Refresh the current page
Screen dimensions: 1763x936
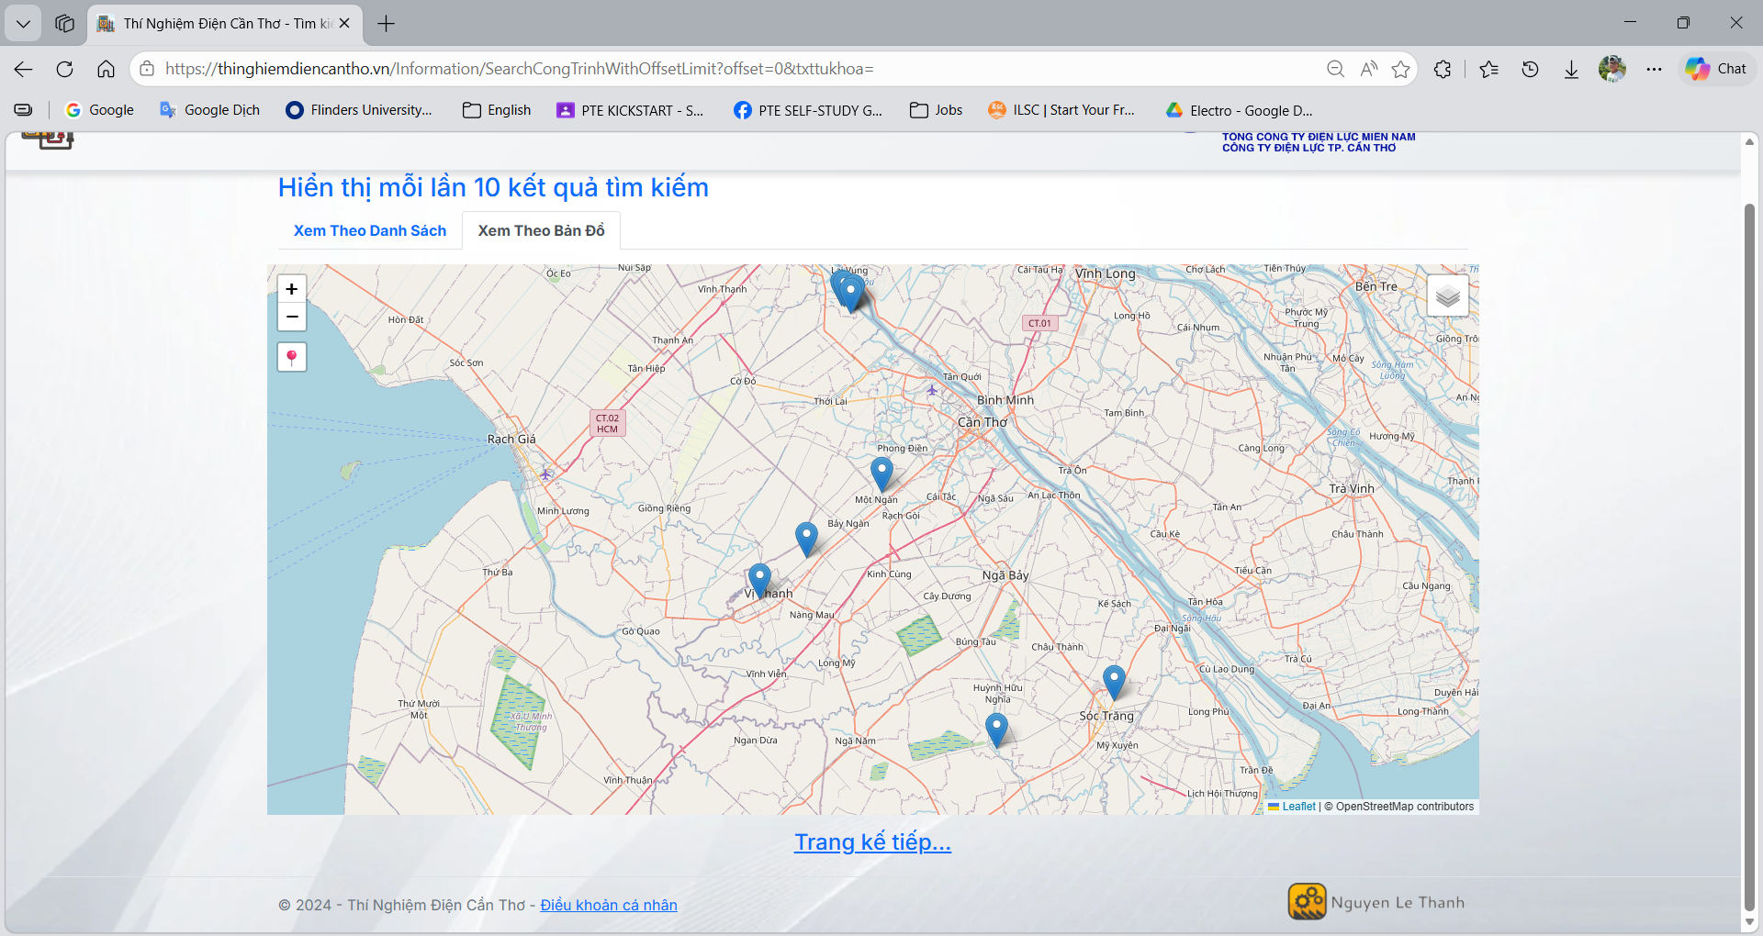point(64,69)
